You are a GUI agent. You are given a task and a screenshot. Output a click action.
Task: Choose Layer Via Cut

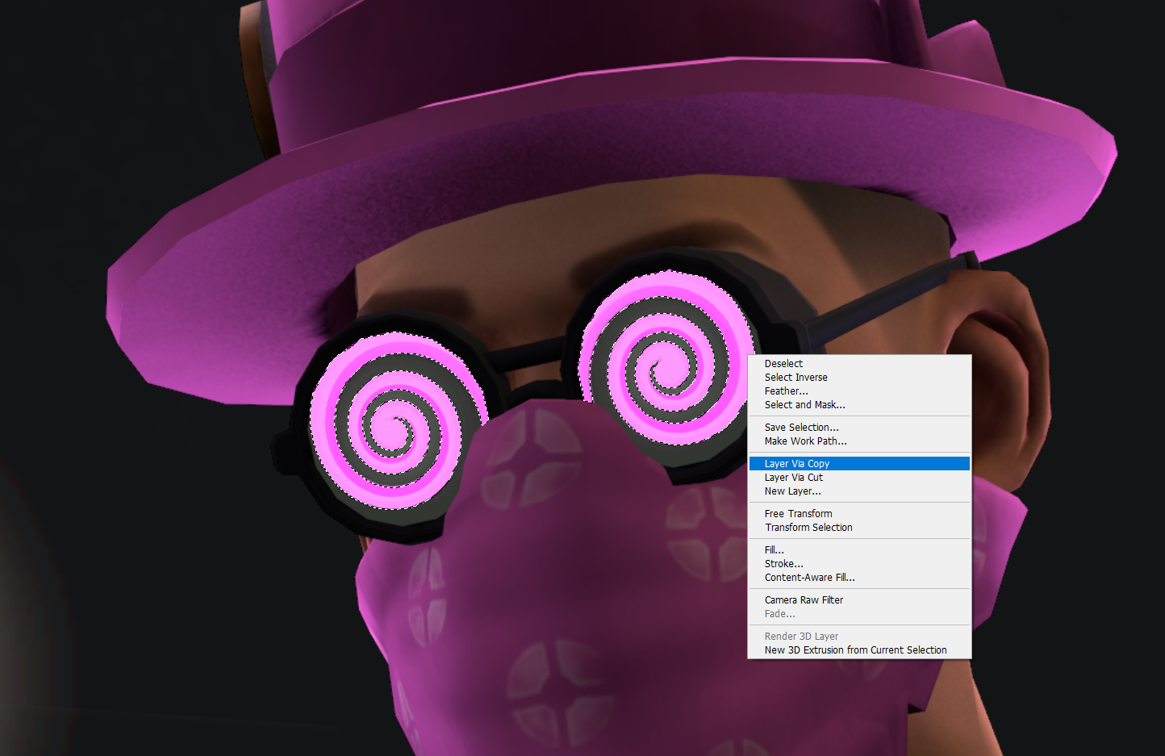[859, 478]
